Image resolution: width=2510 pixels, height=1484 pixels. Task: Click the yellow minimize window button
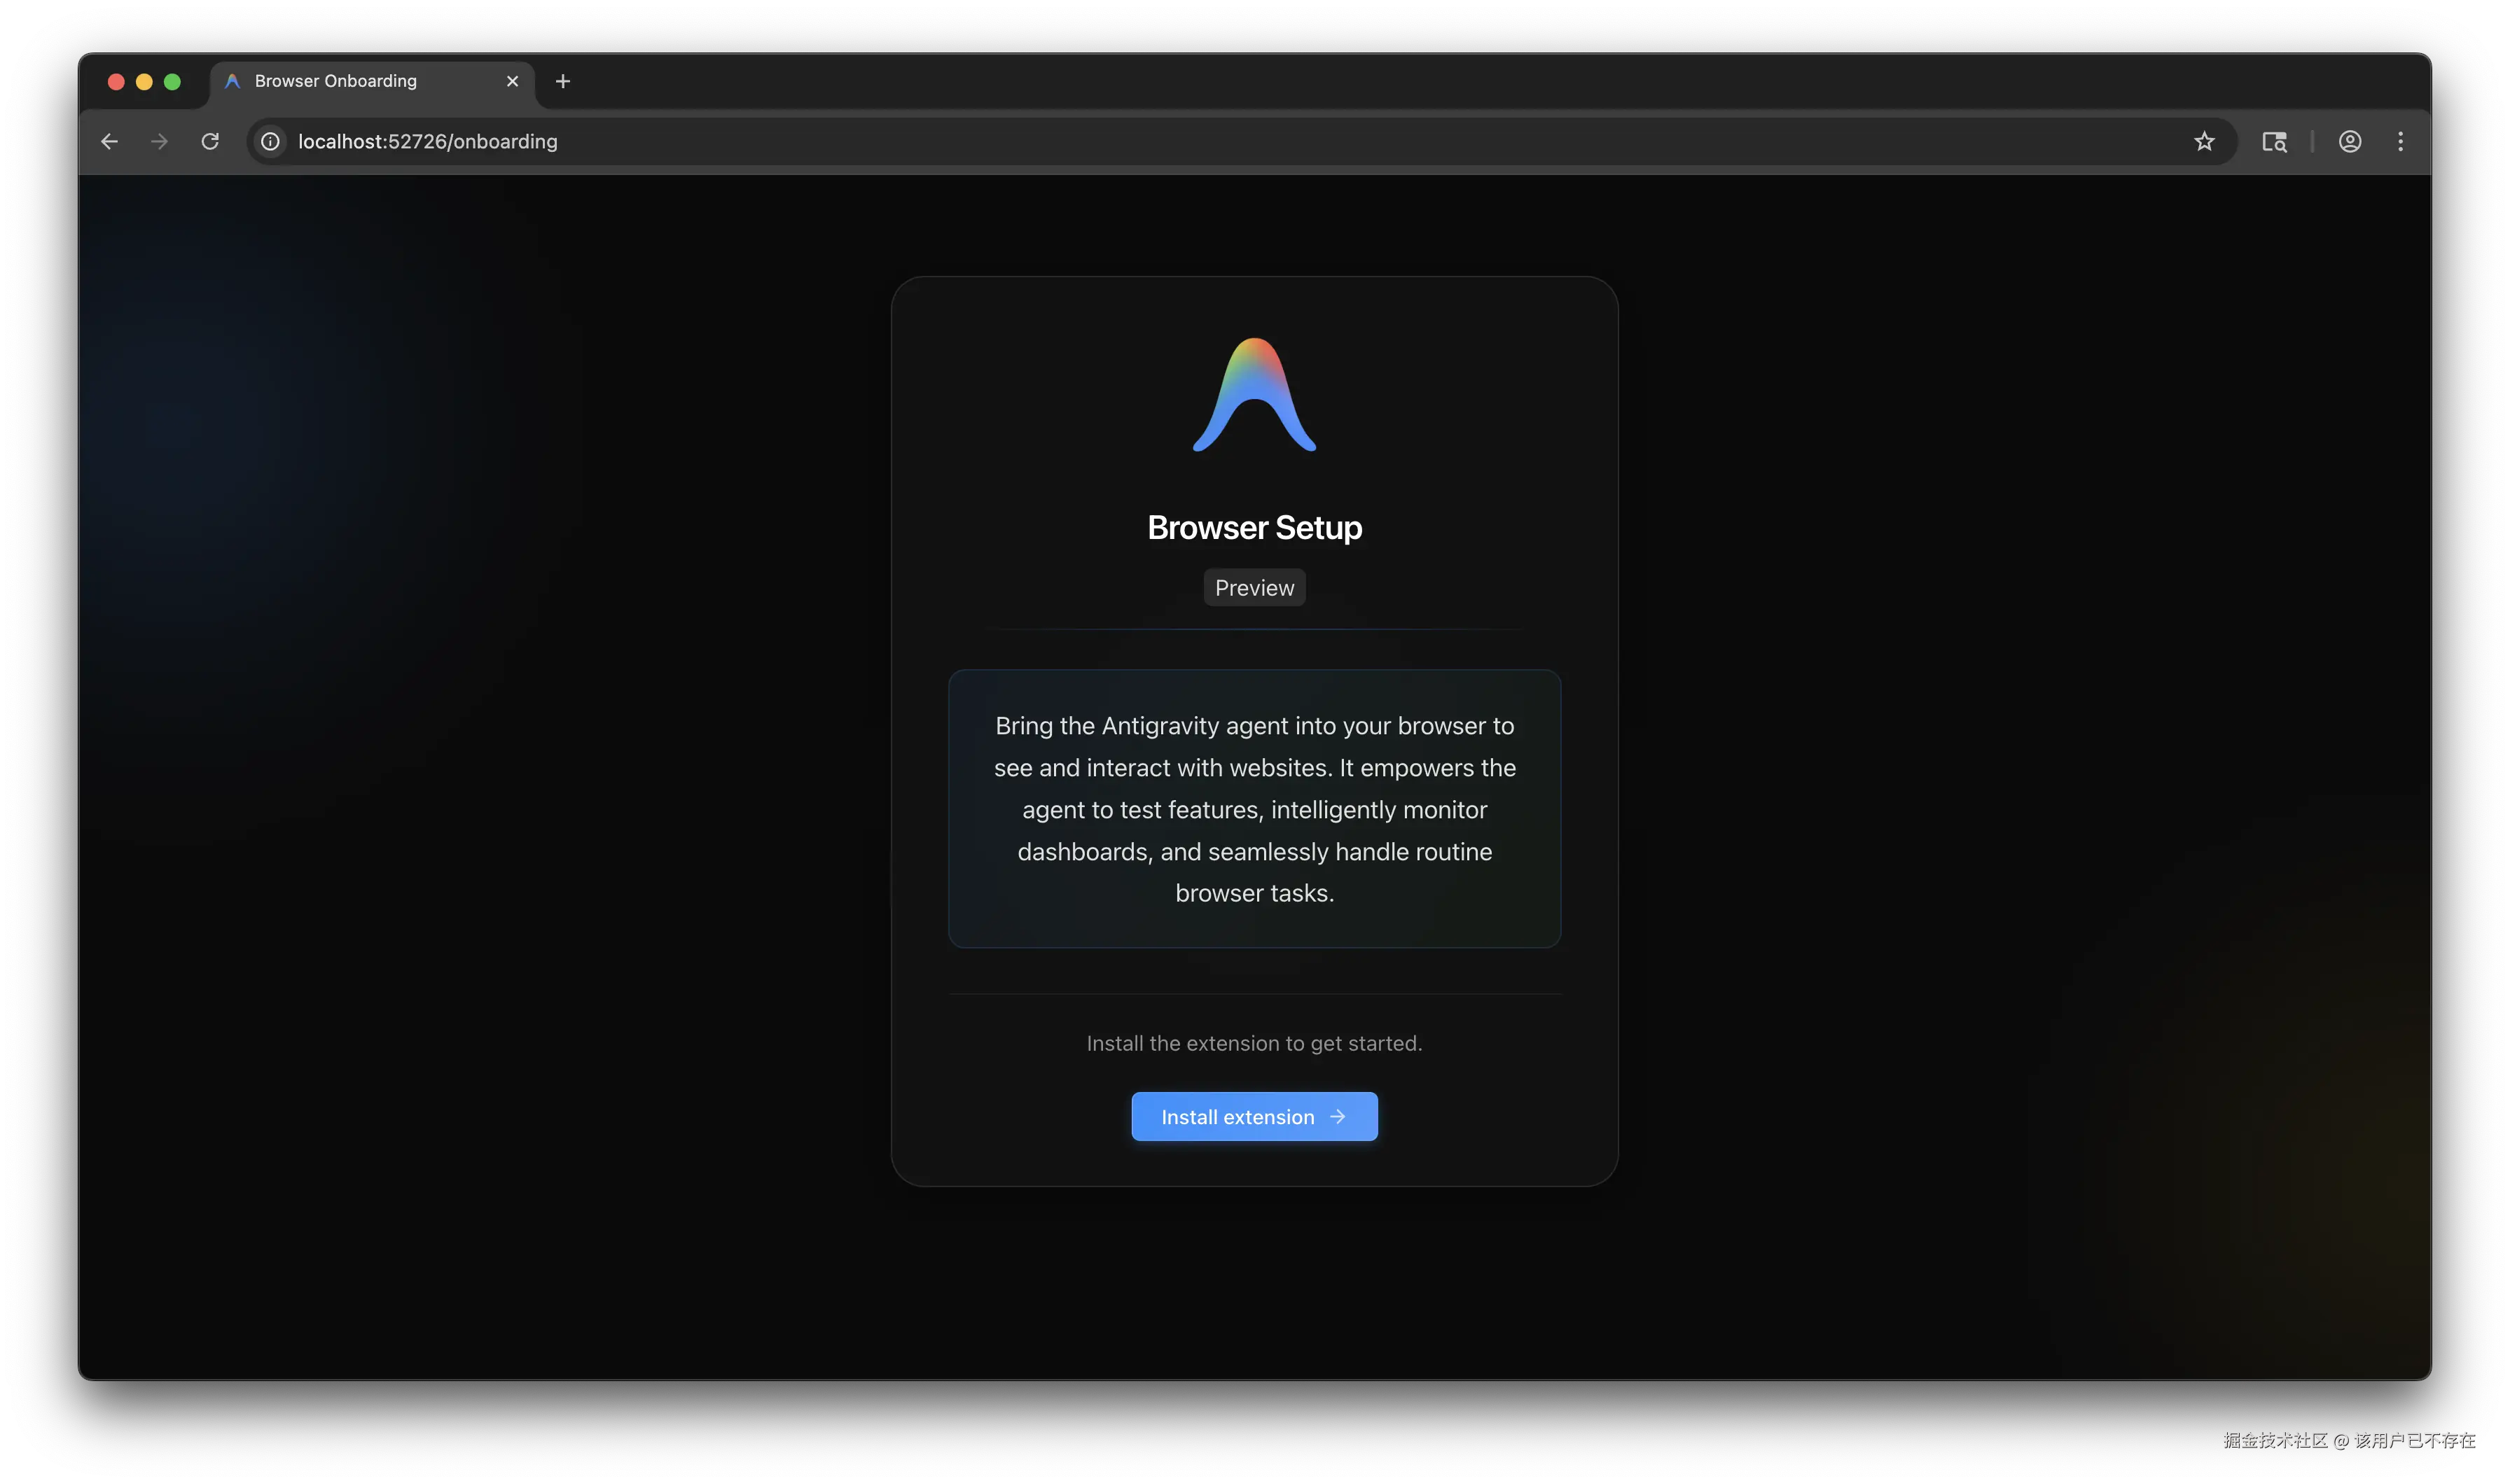coord(144,81)
